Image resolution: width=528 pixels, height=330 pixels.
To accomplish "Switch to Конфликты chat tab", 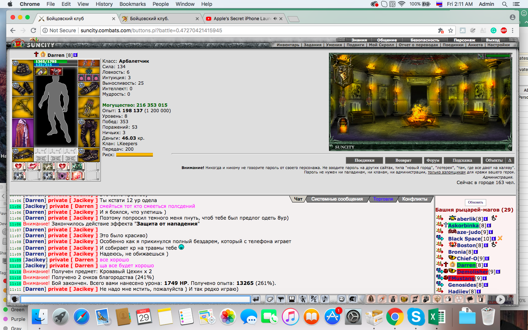I will 415,199.
